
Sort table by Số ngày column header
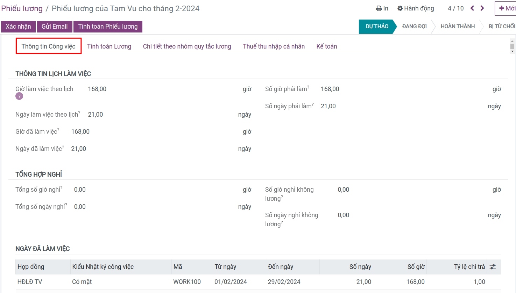click(360, 267)
